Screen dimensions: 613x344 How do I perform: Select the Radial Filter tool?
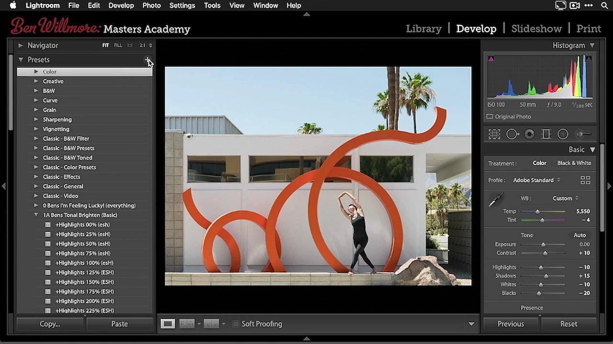coord(563,134)
